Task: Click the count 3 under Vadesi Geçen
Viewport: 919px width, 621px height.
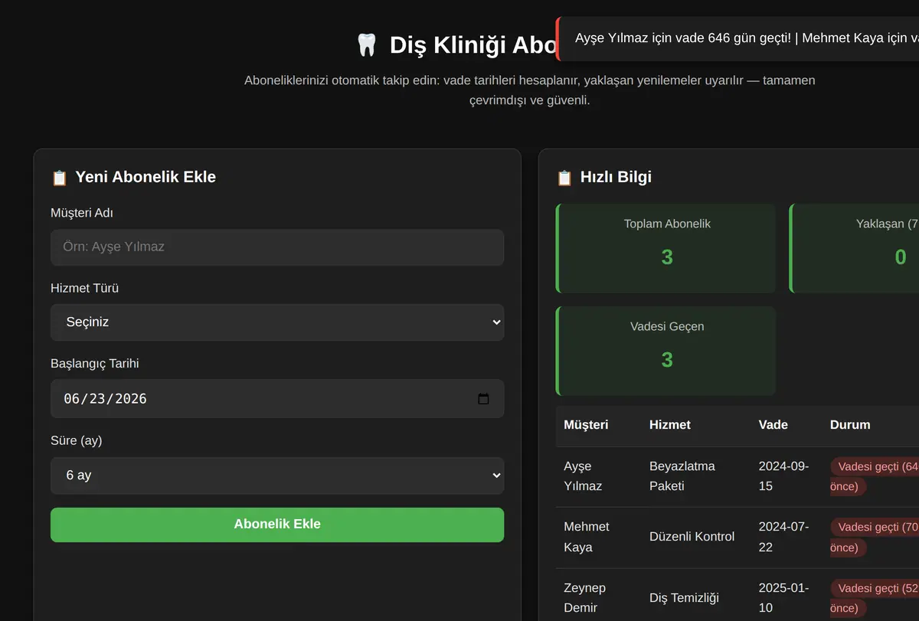Action: pyautogui.click(x=667, y=360)
